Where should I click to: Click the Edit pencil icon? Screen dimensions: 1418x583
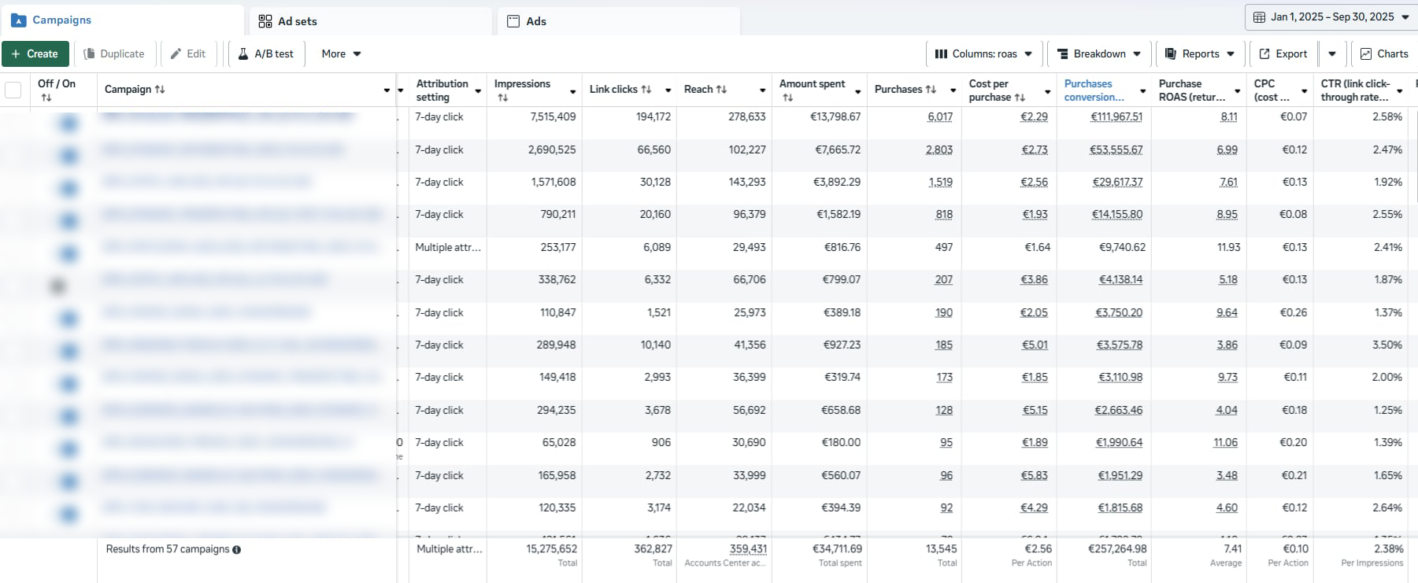(176, 54)
